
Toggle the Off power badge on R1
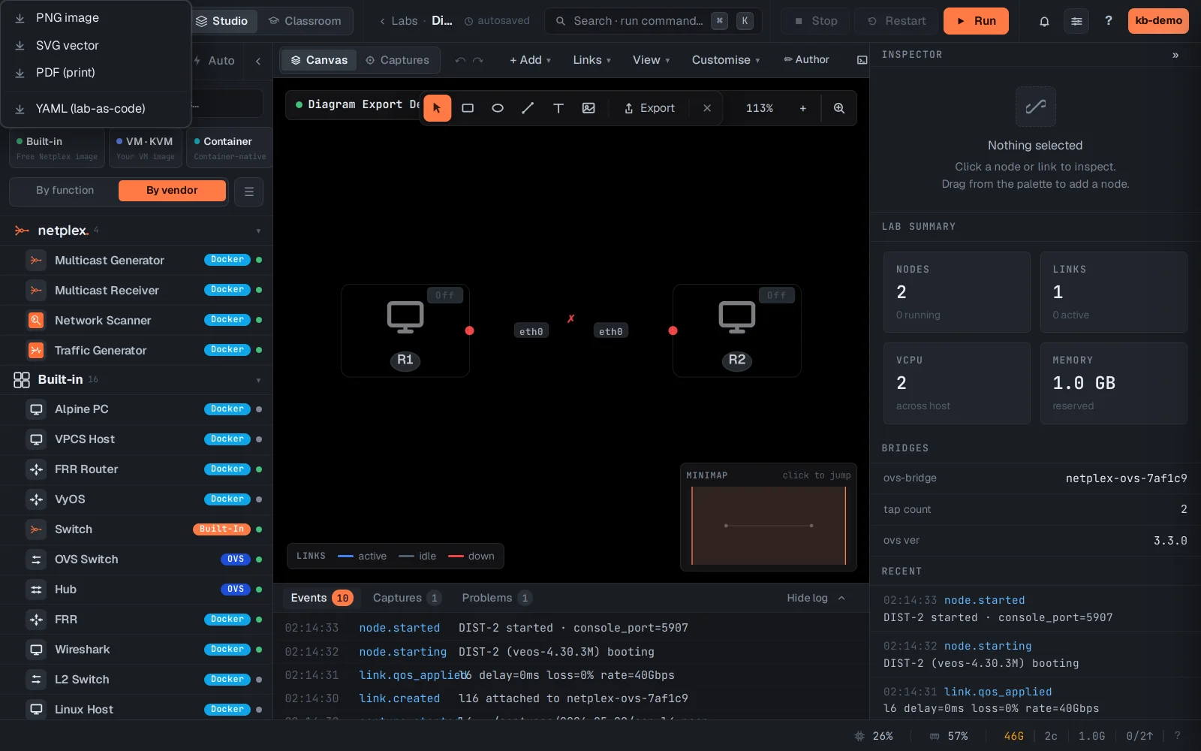[x=445, y=295]
